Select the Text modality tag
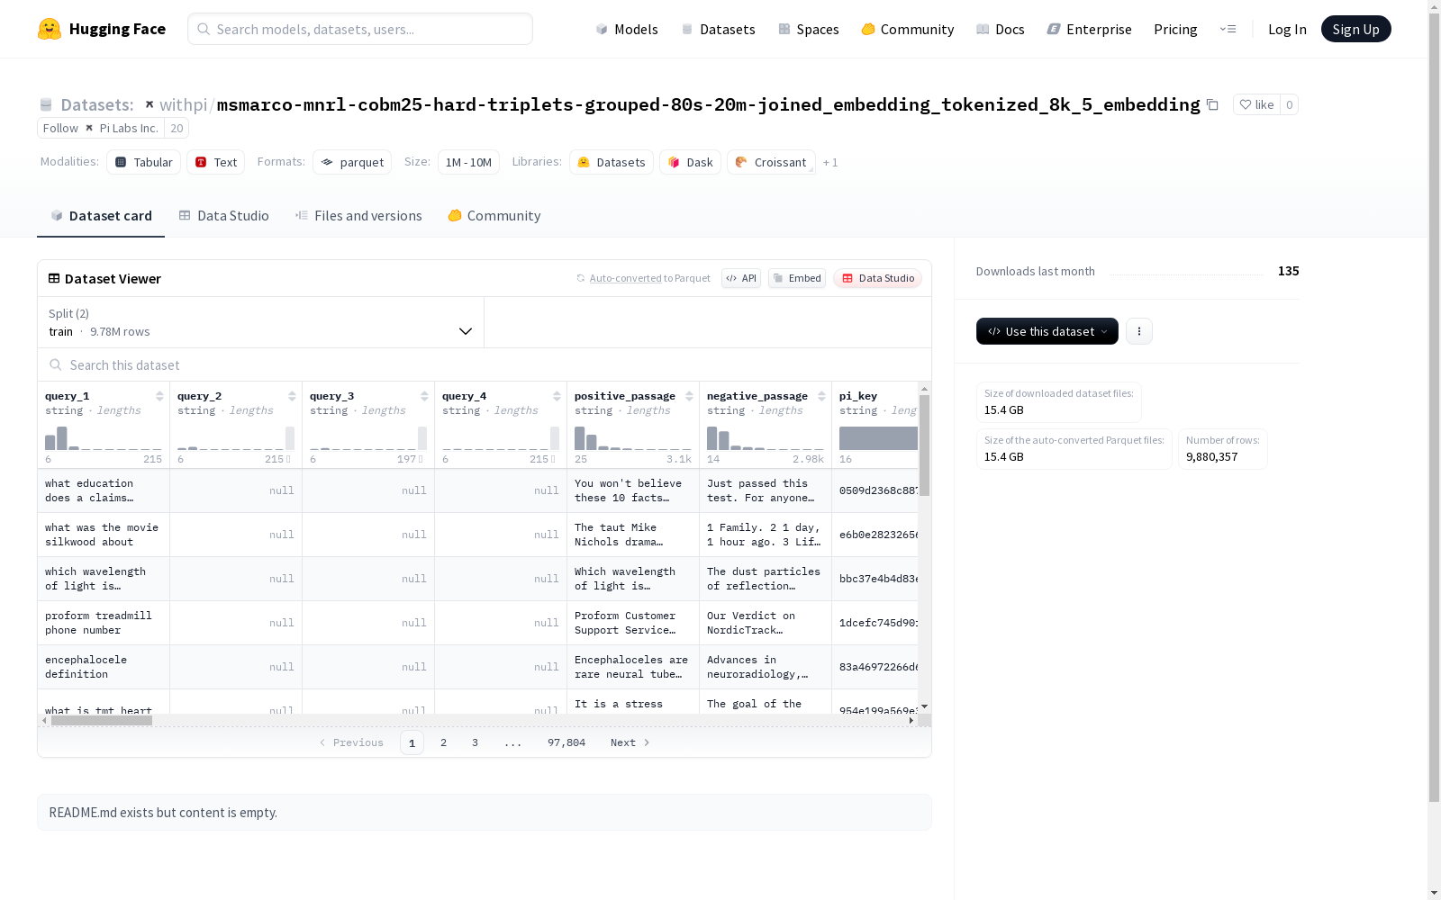The height and width of the screenshot is (900, 1441). point(216,162)
